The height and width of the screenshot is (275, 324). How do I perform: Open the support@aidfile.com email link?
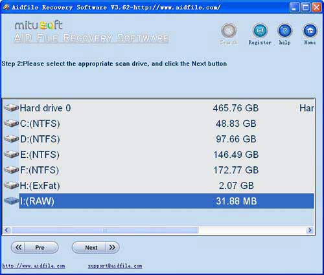[115, 266]
